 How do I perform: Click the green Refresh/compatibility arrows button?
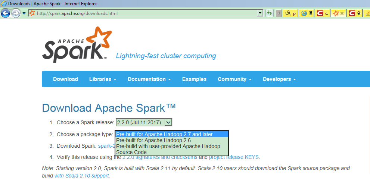(x=269, y=13)
